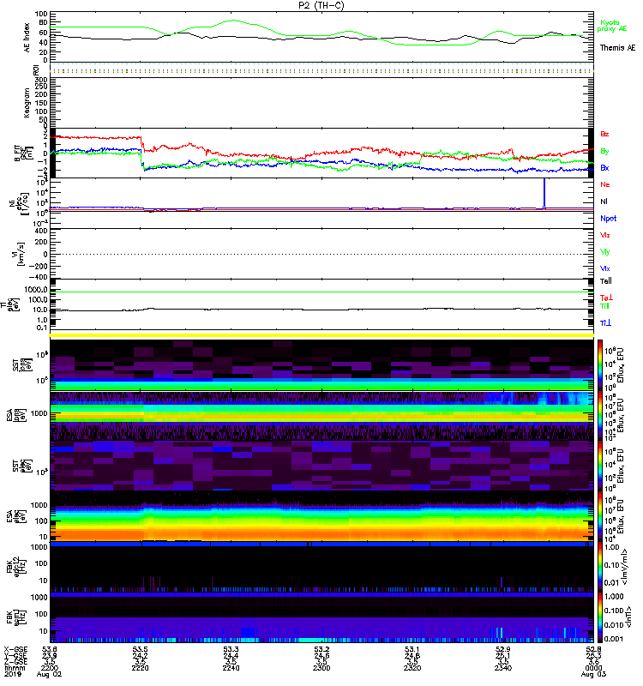Click the "25.1" Y-GSE position value
643x686 pixels.
503,655
